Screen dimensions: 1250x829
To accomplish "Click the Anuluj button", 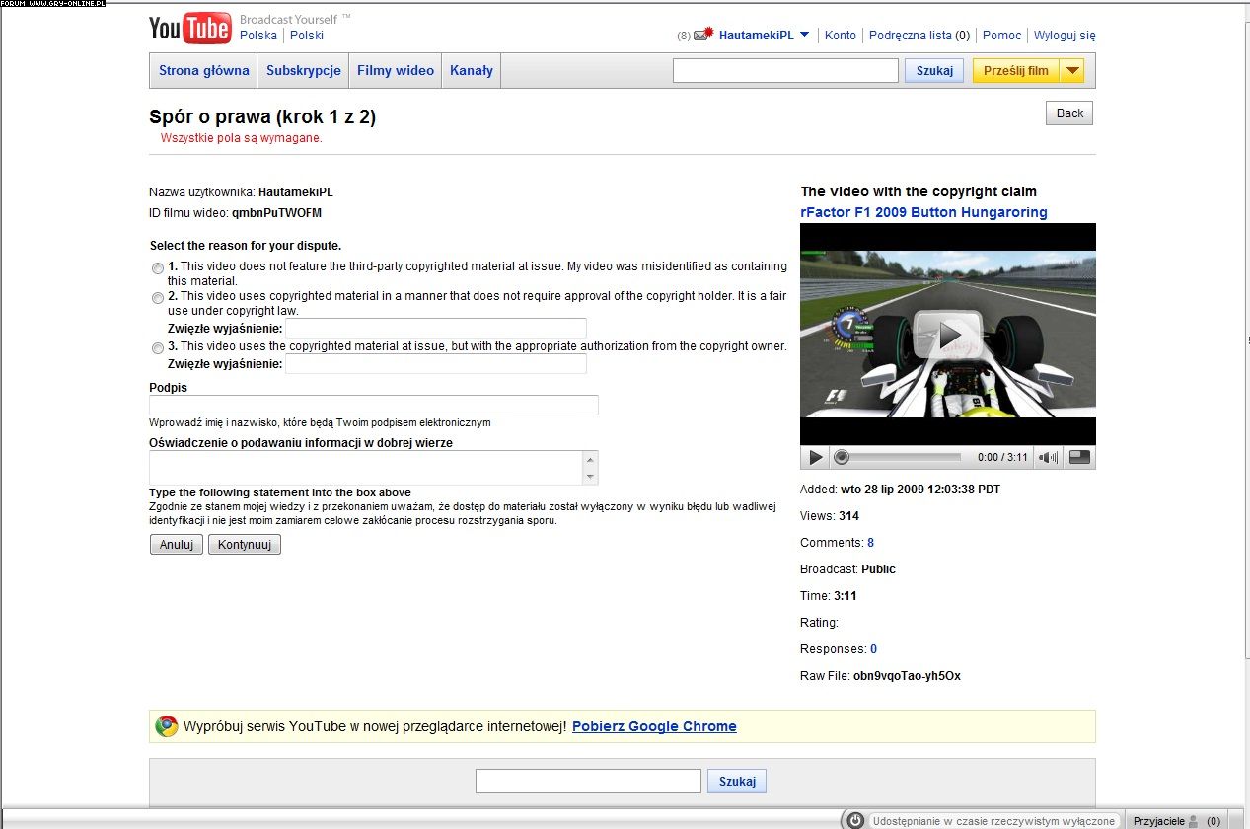I will click(177, 545).
